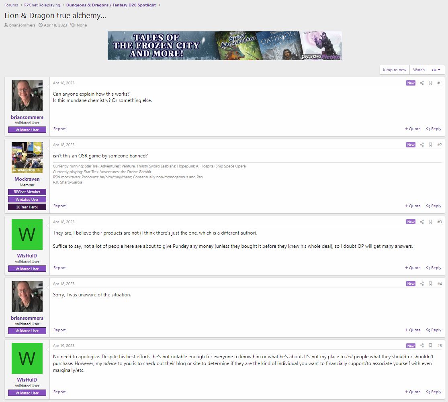Click signature line 'P.K. Sharp-Garcia'

tap(68, 182)
